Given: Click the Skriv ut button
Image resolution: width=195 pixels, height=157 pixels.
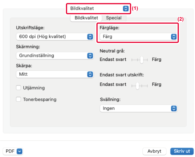Looking at the screenshot, I should click(182, 151).
